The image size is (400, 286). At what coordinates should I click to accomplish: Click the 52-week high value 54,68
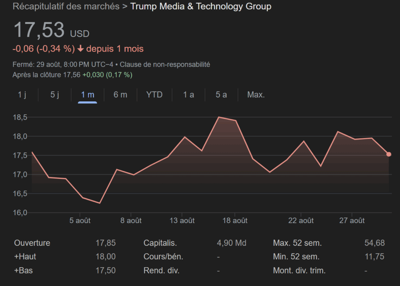pos(375,243)
